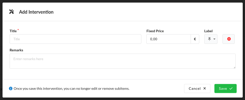Click the subitems warning notice text
This screenshot has height=100, width=245.
pyautogui.click(x=72, y=89)
